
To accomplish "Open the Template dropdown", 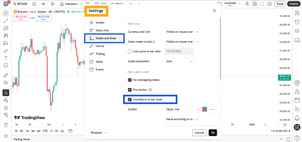I will point(99,133).
